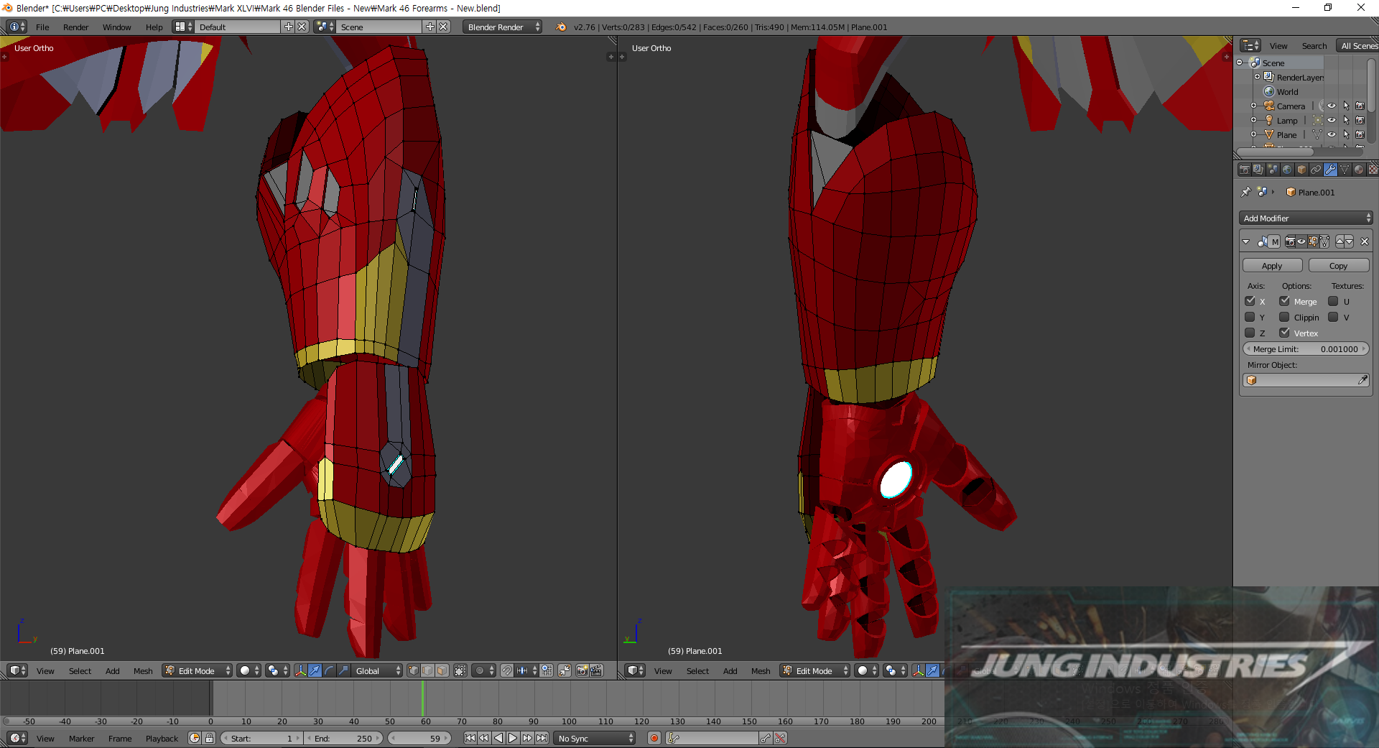Collapse Mirror modifier panel triangle
Image resolution: width=1379 pixels, height=748 pixels.
click(x=1246, y=241)
